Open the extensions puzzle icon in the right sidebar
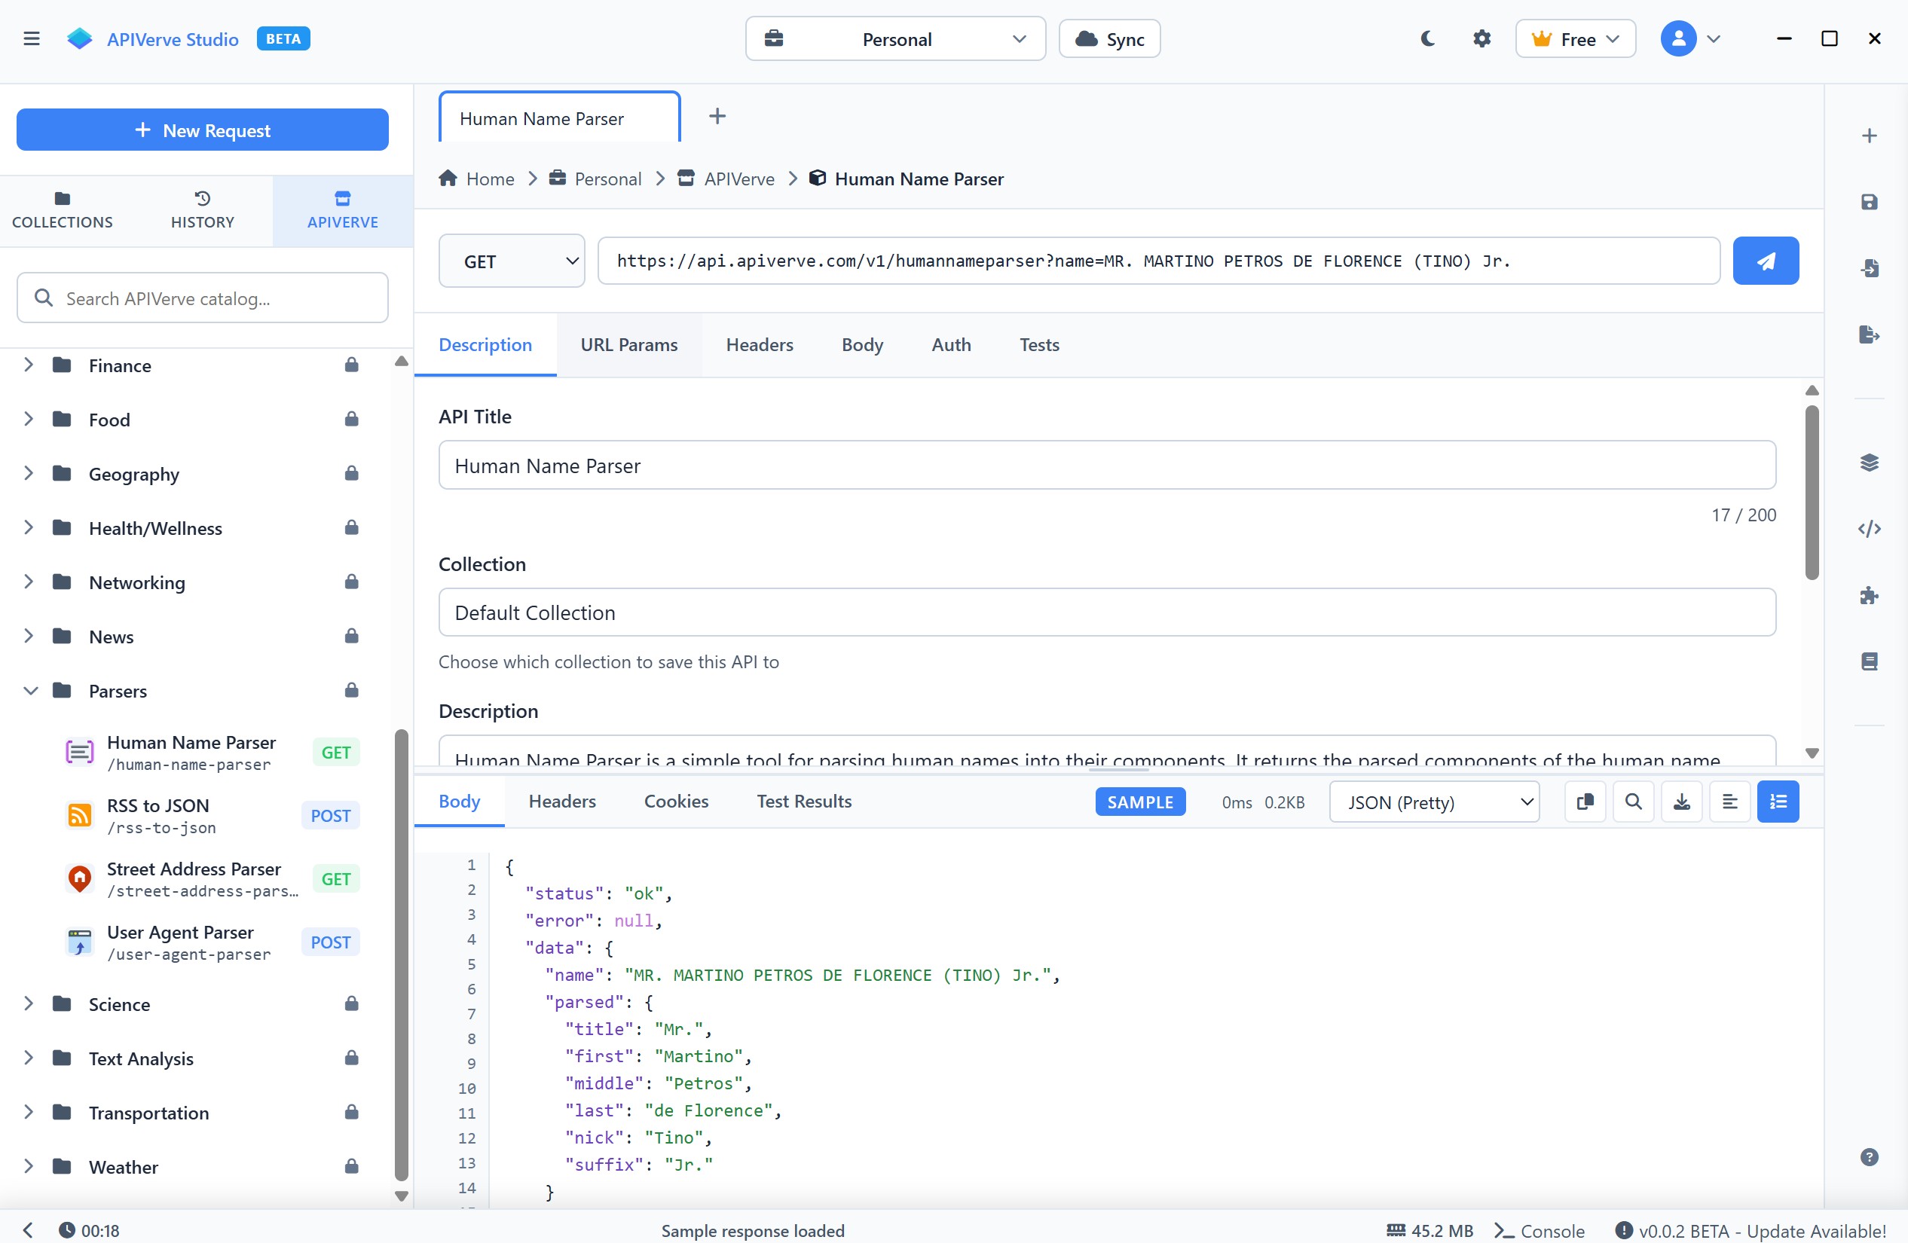This screenshot has height=1243, width=1908. click(x=1870, y=594)
